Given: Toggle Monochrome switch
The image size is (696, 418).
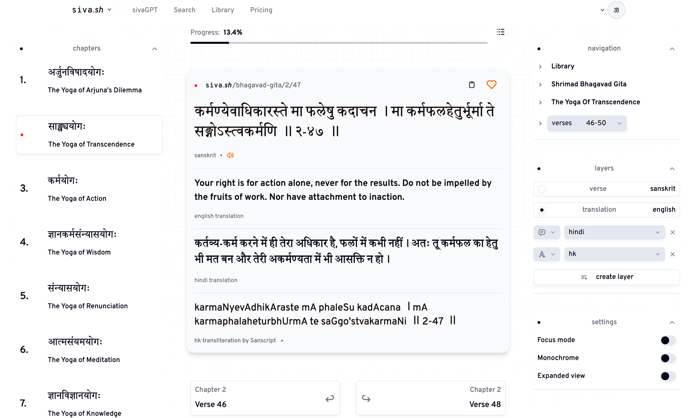Looking at the screenshot, I should [x=668, y=358].
